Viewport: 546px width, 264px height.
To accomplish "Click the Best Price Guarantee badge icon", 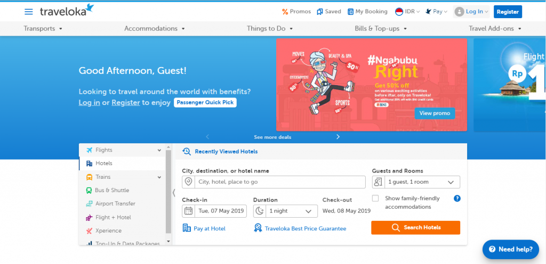I will [x=258, y=228].
